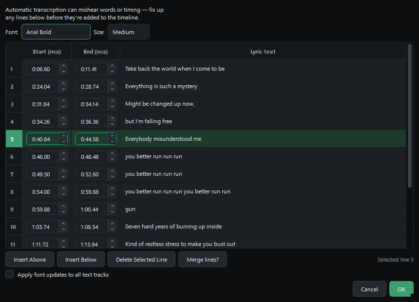Screen dimensions: 419x302
Task: Decrease end time 0:28.74 of line 2
Action: [112, 89]
